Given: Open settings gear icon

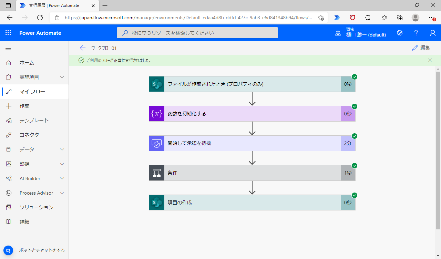Looking at the screenshot, I should pyautogui.click(x=400, y=33).
